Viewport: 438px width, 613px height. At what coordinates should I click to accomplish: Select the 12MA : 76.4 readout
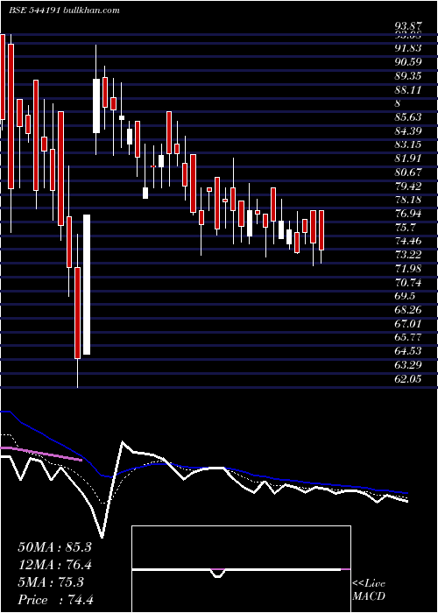pos(54,566)
